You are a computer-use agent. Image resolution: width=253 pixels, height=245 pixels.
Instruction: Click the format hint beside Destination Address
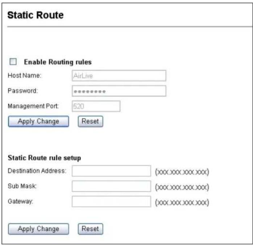tap(182, 172)
